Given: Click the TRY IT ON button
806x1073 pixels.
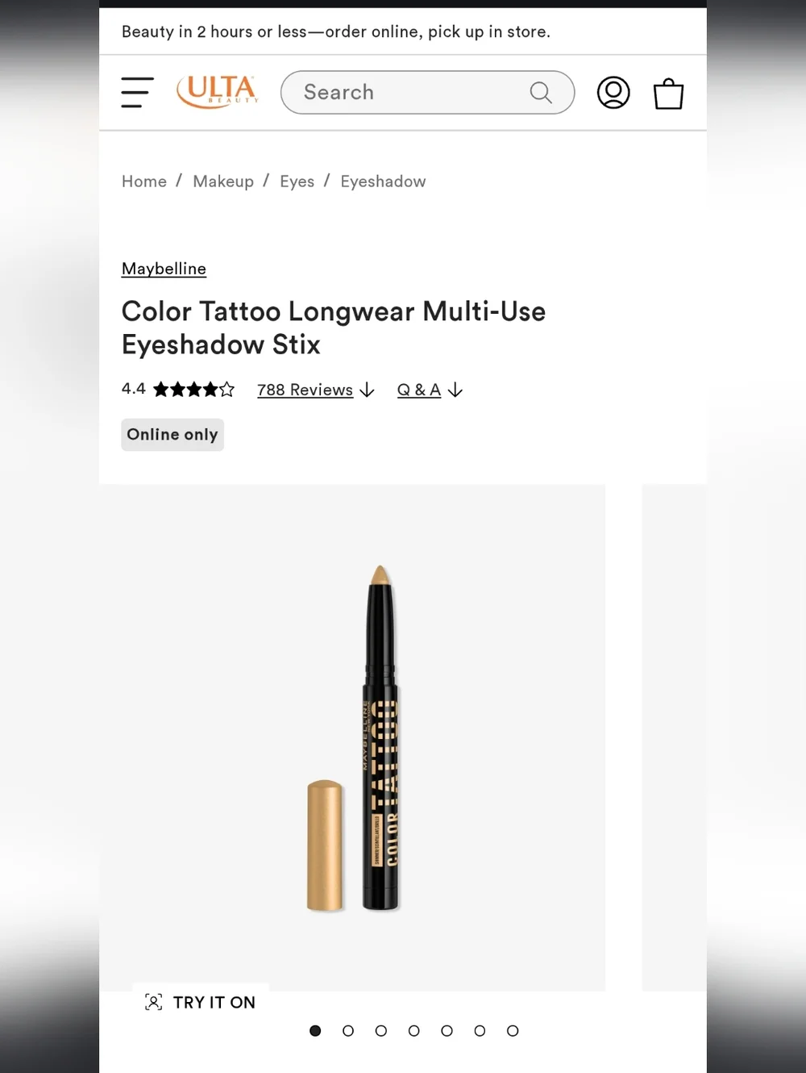Looking at the screenshot, I should tap(201, 1002).
